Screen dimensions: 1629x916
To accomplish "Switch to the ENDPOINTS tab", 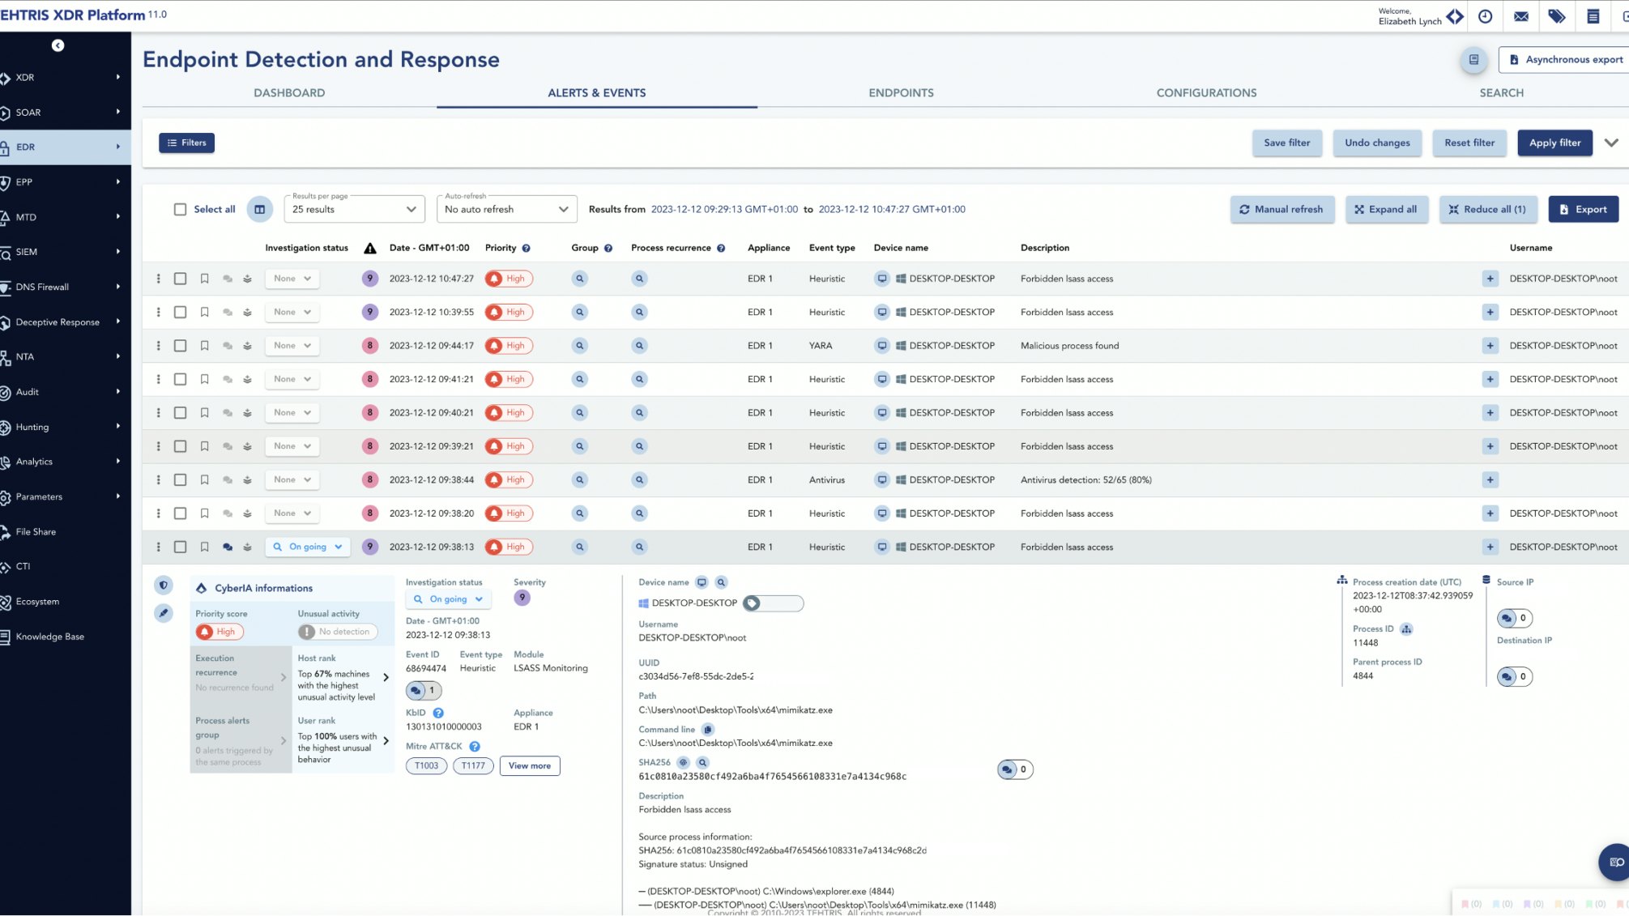I will [x=901, y=92].
